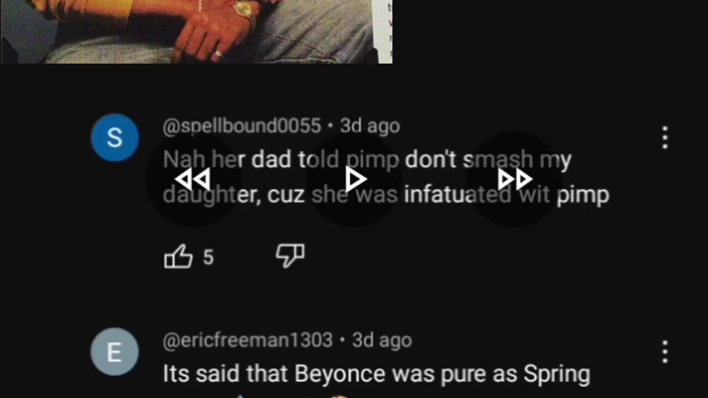Click the like count 5
The width and height of the screenshot is (708, 398).
pyautogui.click(x=208, y=257)
